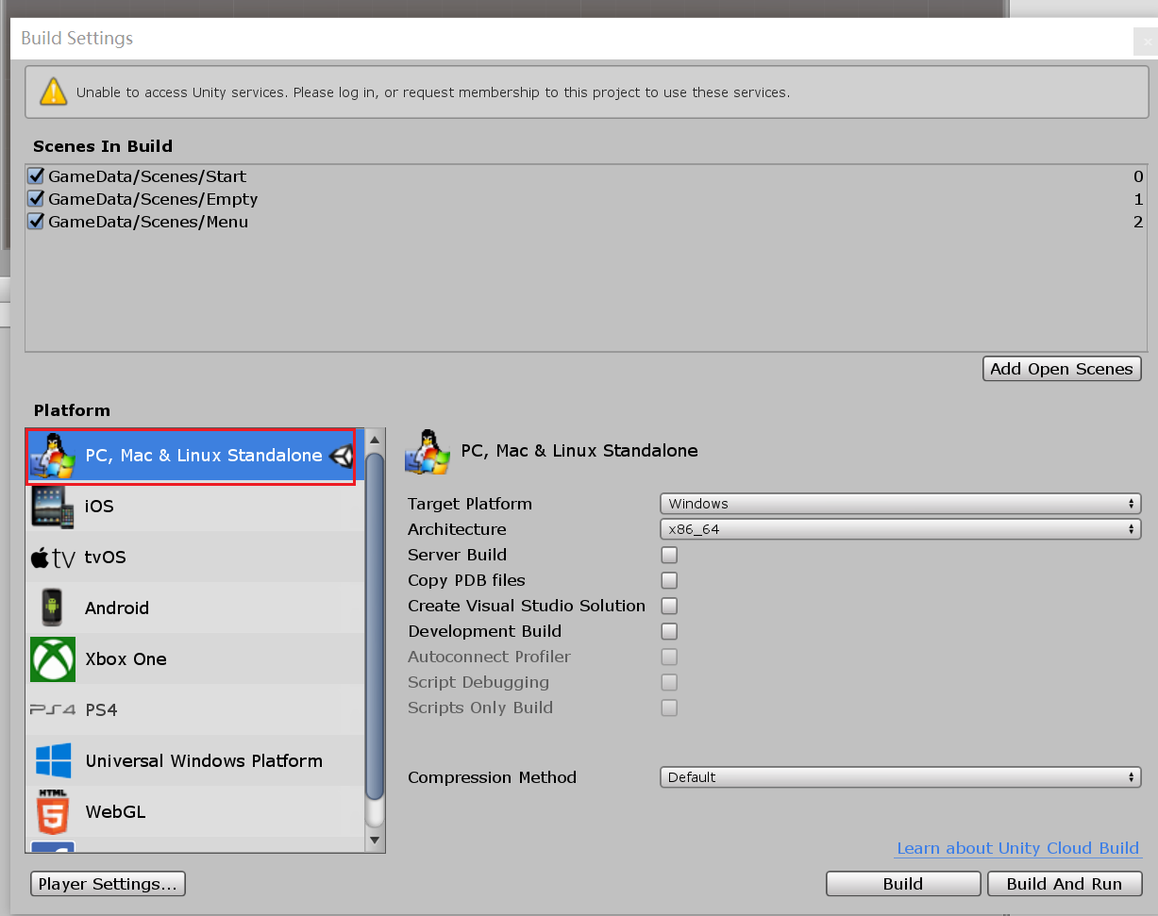Image resolution: width=1158 pixels, height=916 pixels.
Task: Click the platform list scrollbar thumb
Action: click(375, 625)
